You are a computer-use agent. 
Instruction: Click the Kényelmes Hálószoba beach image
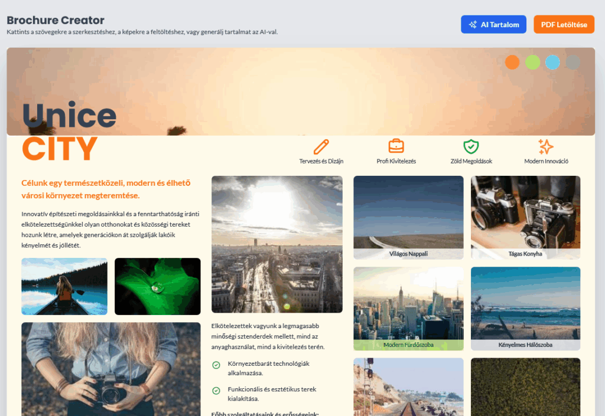point(525,304)
